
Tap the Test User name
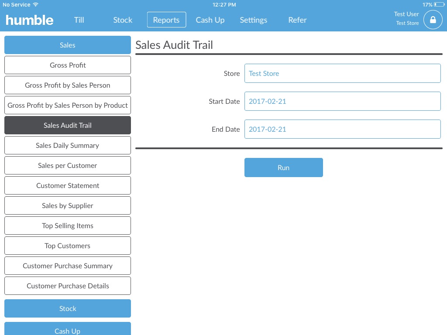point(406,14)
